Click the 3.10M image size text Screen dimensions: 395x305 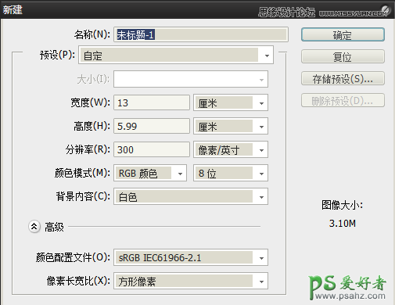tap(343, 224)
